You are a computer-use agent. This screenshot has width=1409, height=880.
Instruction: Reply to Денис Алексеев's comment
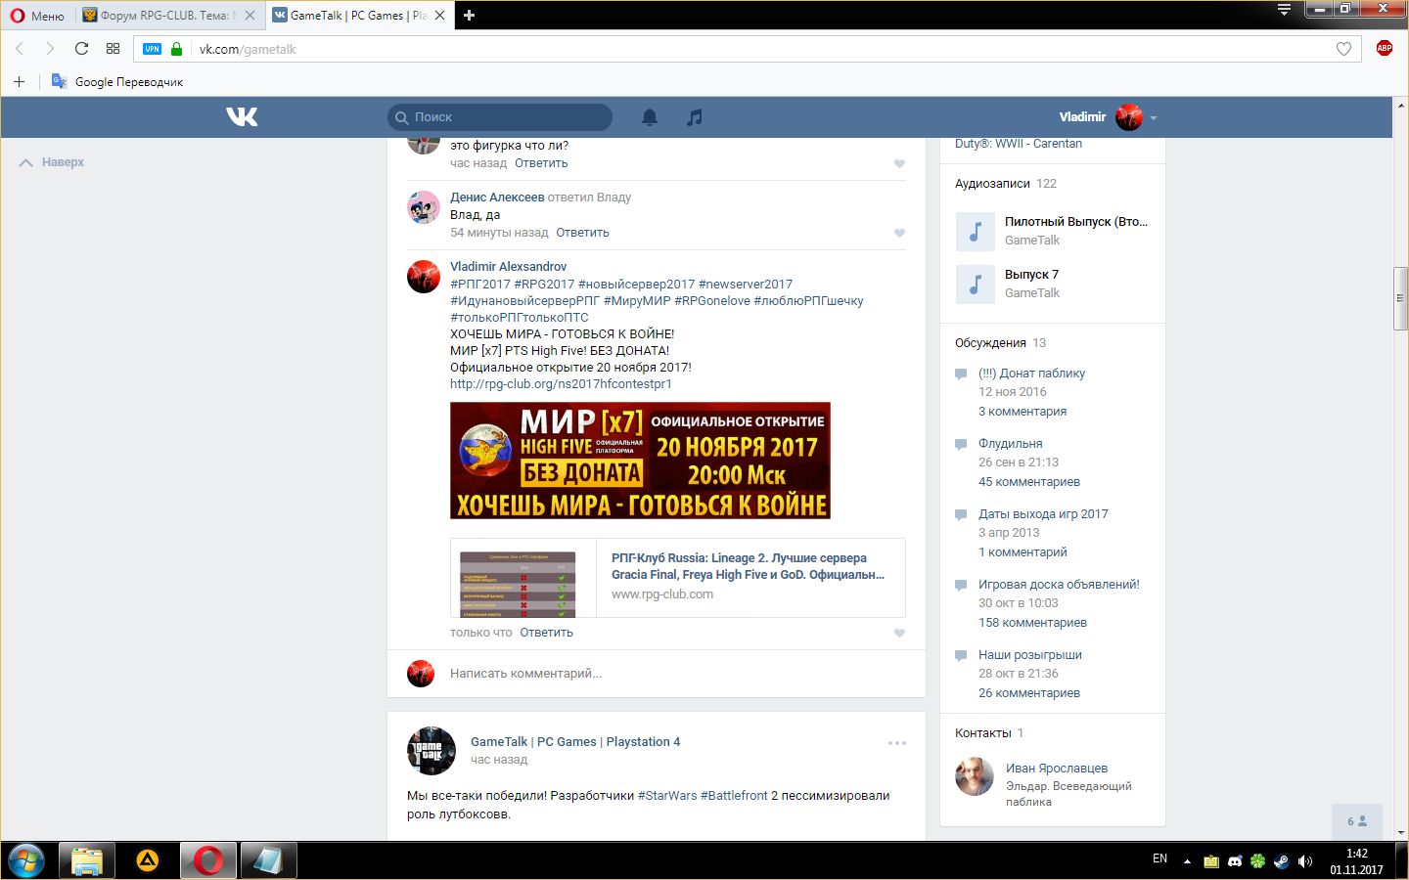(x=582, y=233)
